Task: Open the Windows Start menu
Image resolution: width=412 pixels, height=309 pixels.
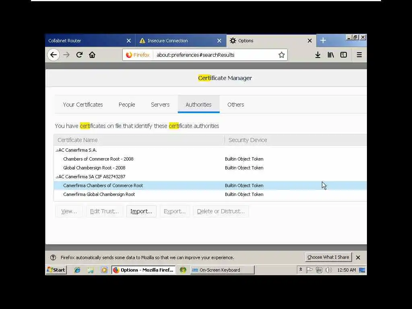Action: (x=56, y=270)
